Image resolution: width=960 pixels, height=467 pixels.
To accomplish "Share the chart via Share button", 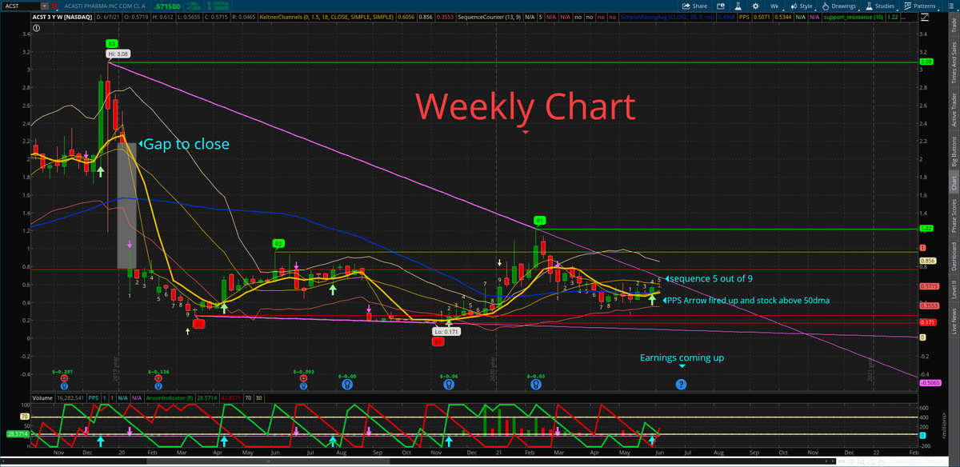I will 695,5.
